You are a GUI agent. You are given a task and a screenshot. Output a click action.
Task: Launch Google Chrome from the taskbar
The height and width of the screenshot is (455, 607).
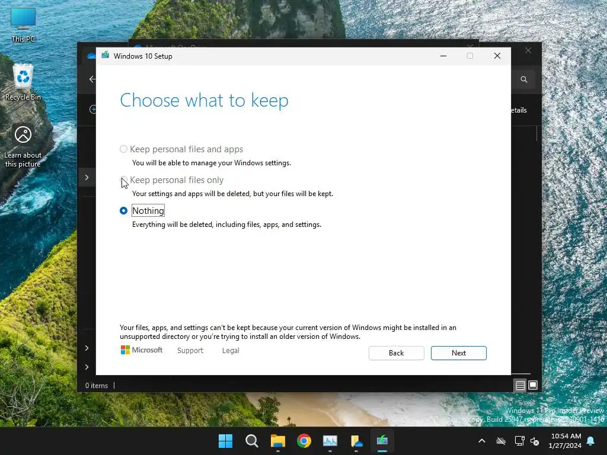tap(304, 441)
